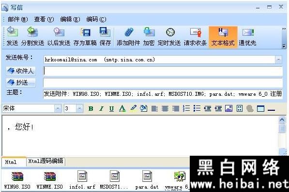
Task: Click the four-arrows icon on format bar
Action: [x=240, y=108]
